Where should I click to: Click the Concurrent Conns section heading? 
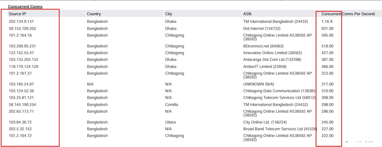point(25,7)
